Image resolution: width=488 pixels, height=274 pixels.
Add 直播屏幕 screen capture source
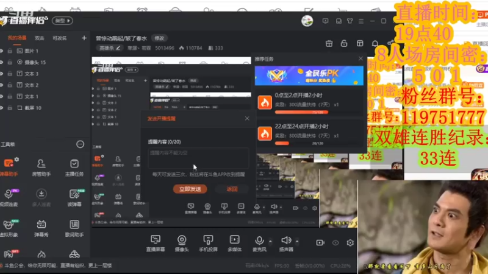click(156, 243)
